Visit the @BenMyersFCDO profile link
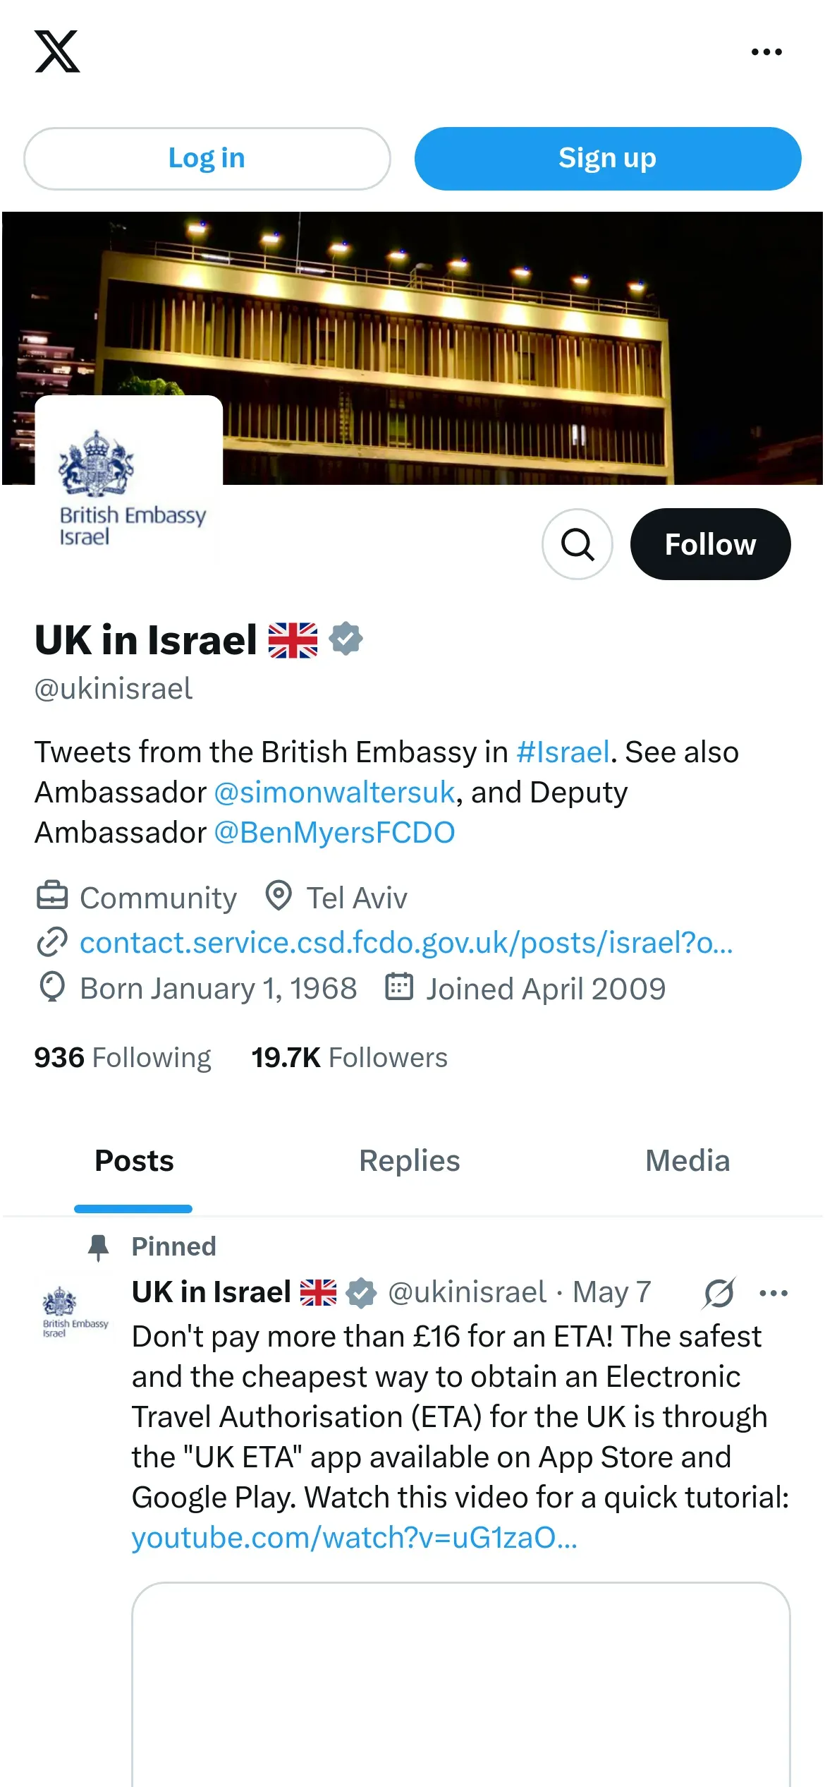 (x=334, y=833)
